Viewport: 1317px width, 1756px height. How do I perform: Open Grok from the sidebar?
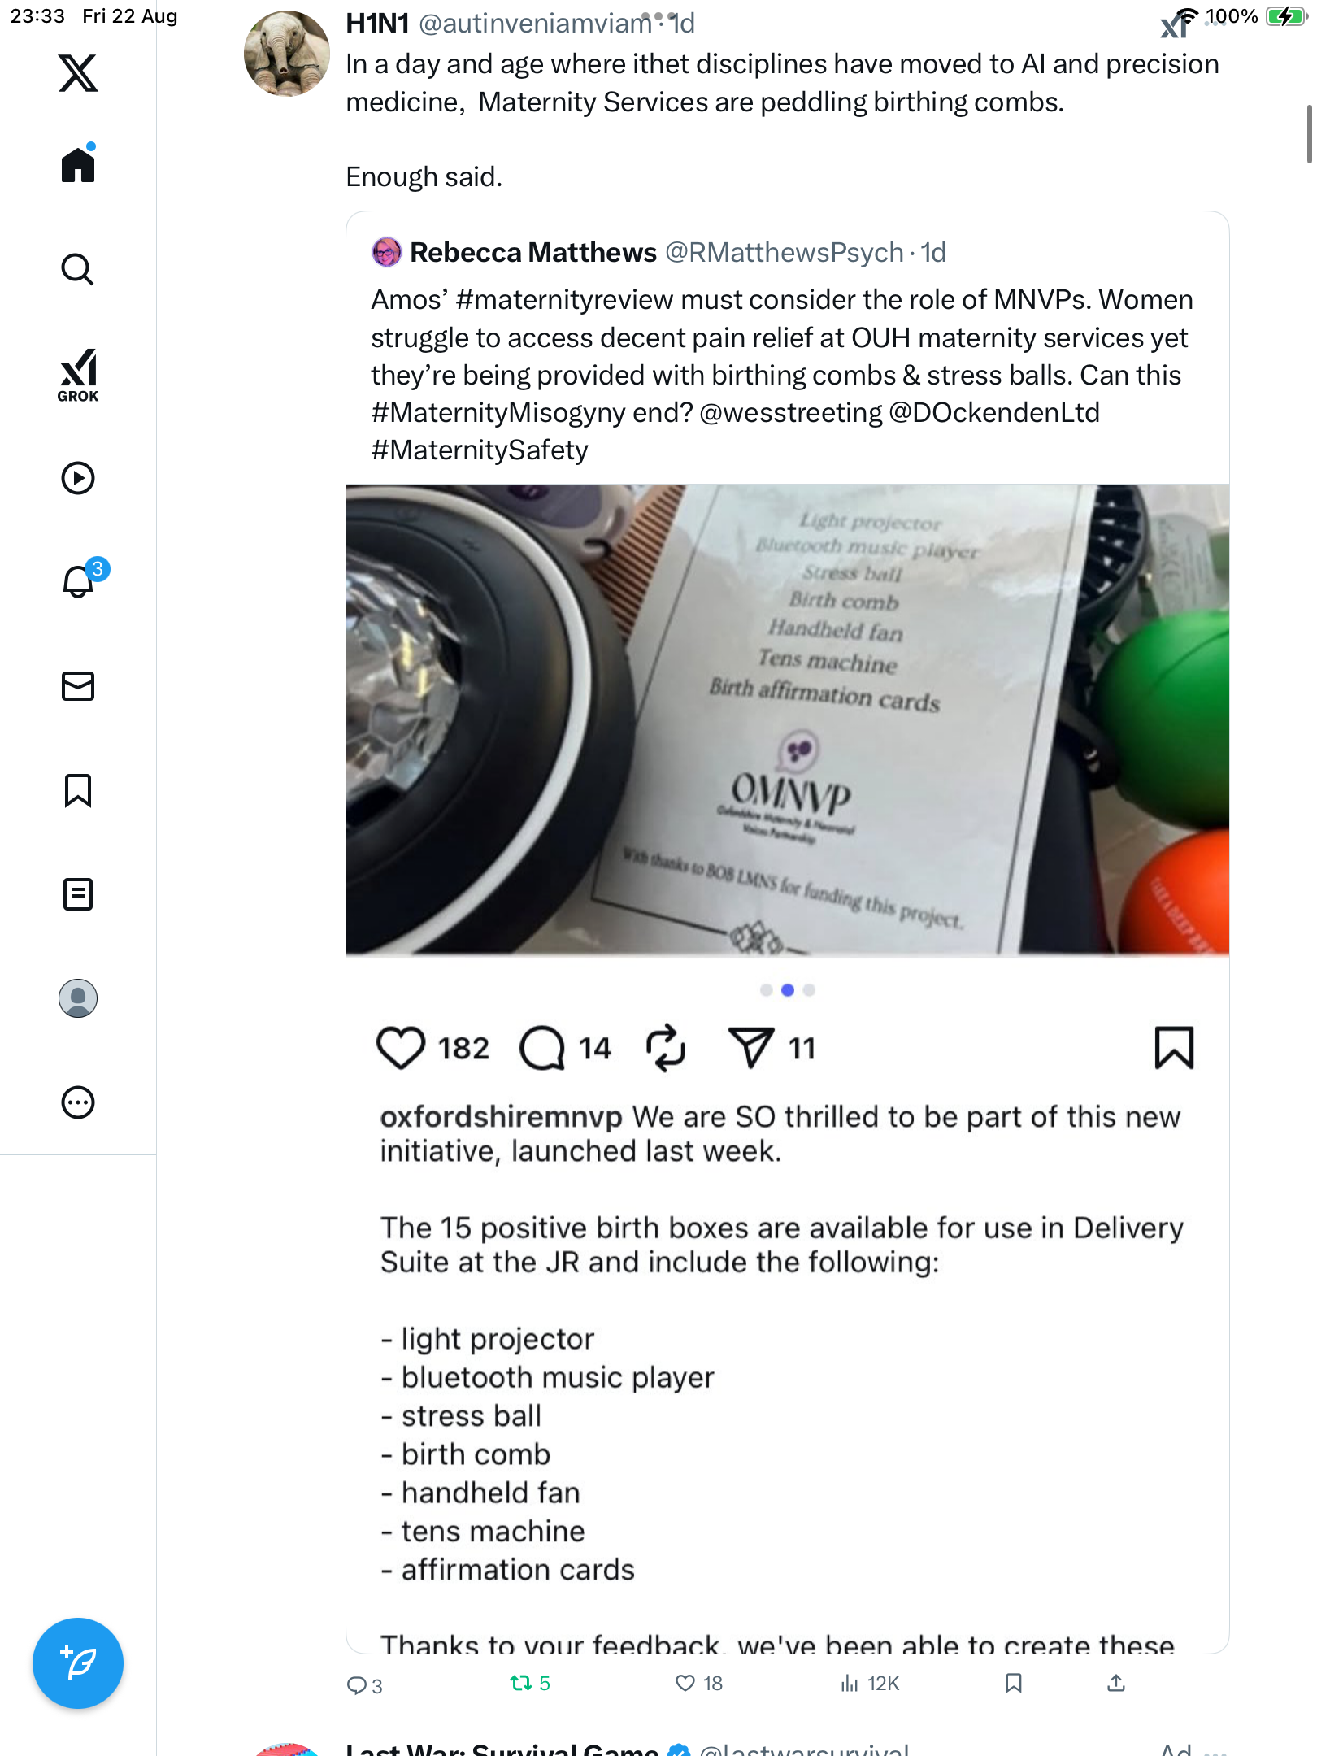tap(78, 375)
